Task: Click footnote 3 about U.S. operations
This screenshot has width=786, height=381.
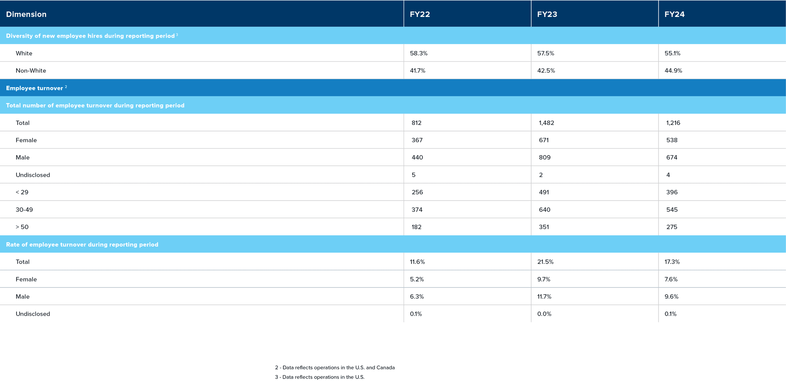Action: coord(320,377)
